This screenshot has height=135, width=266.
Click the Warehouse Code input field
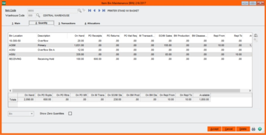[x=32, y=15]
